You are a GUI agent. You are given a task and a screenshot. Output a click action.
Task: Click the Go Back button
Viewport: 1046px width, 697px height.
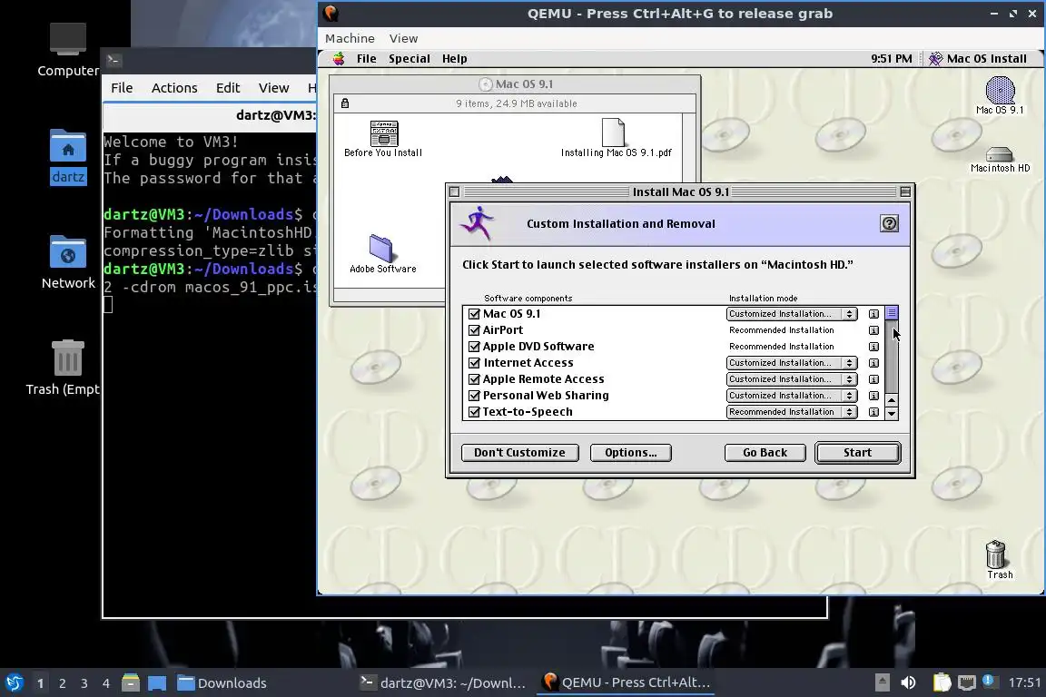[765, 453]
